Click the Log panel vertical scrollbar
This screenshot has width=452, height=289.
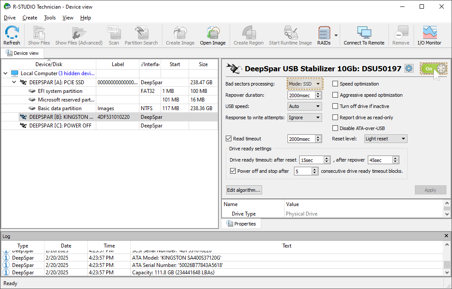point(446,258)
